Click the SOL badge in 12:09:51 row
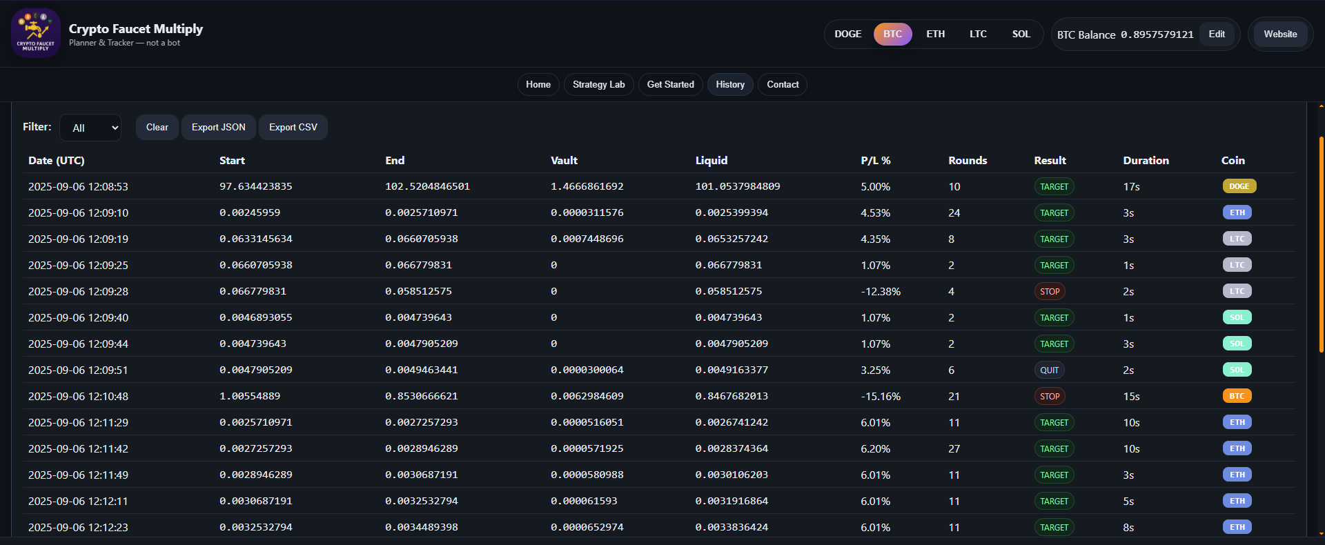 1237,370
